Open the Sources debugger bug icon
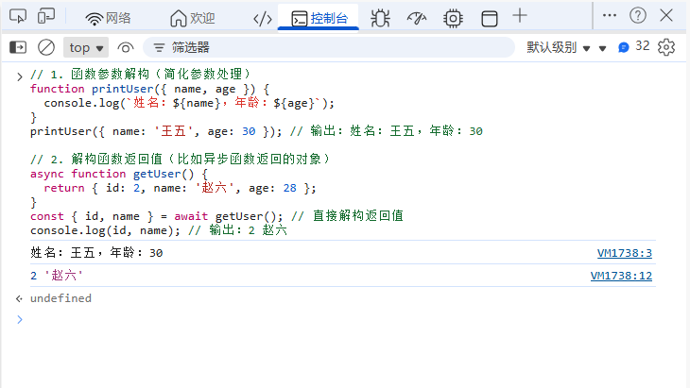 tap(380, 18)
